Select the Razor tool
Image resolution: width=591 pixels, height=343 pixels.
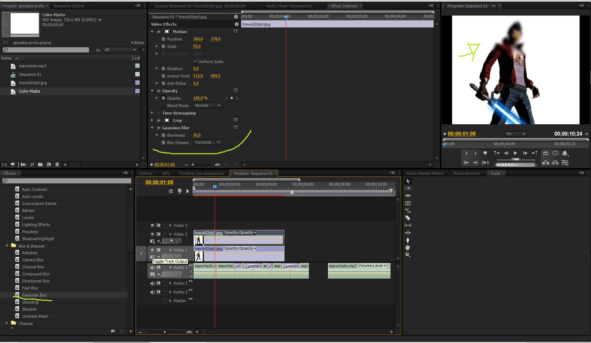click(x=408, y=218)
